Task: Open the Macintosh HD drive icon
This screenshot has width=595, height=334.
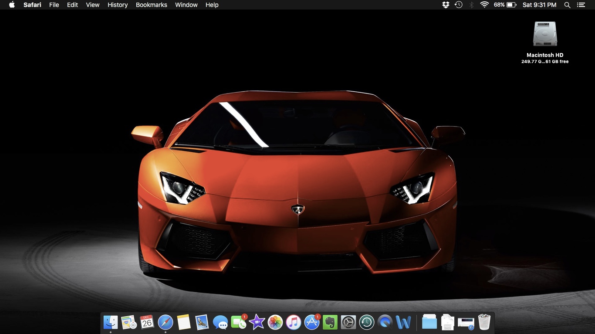Action: [x=545, y=34]
